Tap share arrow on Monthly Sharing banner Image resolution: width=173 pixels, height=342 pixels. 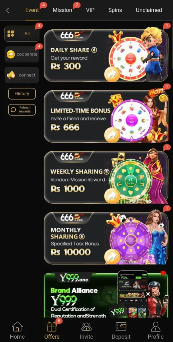point(112,257)
